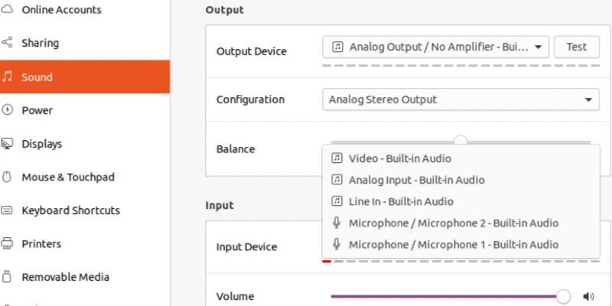The image size is (612, 306).
Task: Open the Sound settings panel
Action: pyautogui.click(x=85, y=76)
